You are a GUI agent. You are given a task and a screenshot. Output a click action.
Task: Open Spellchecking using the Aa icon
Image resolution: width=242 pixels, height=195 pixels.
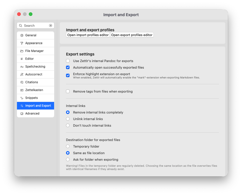tap(22, 66)
